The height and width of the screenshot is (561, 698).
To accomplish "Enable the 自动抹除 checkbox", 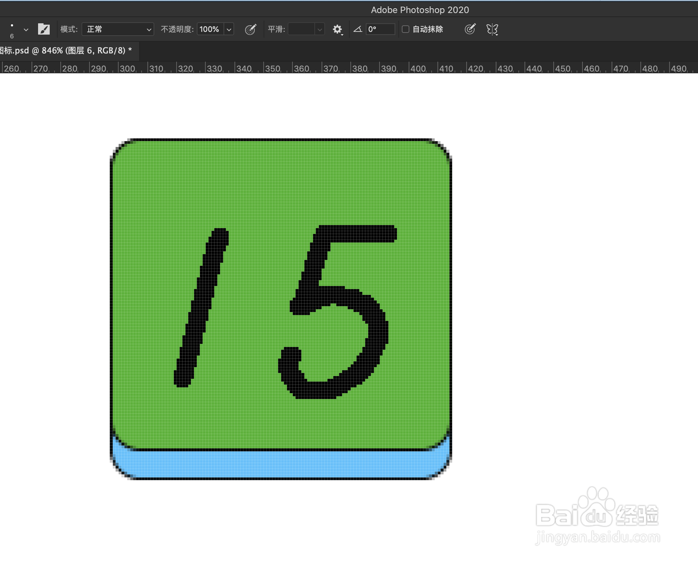I will (x=405, y=29).
